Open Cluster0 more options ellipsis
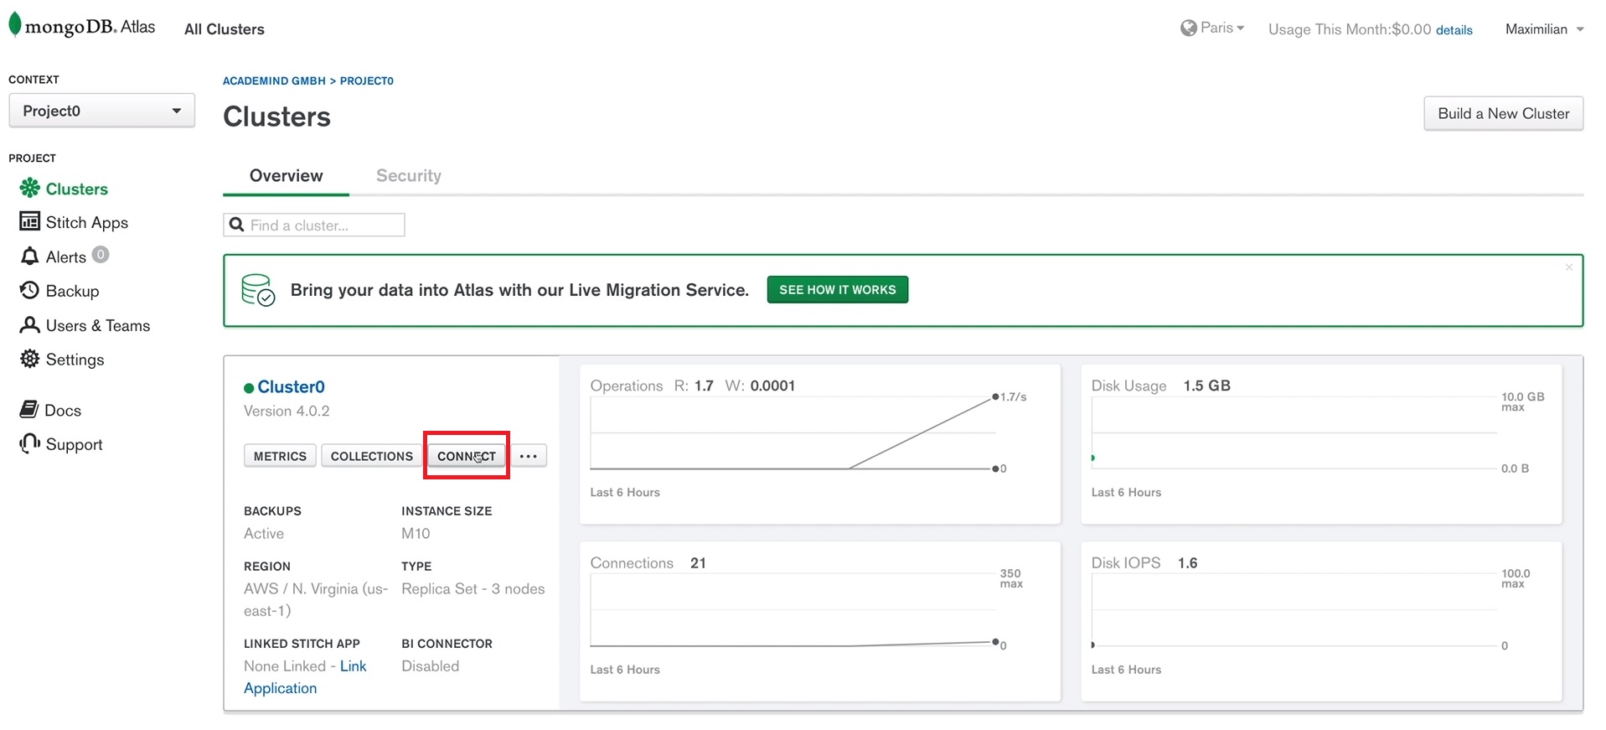Viewport: 1606px width, 730px height. coord(528,456)
